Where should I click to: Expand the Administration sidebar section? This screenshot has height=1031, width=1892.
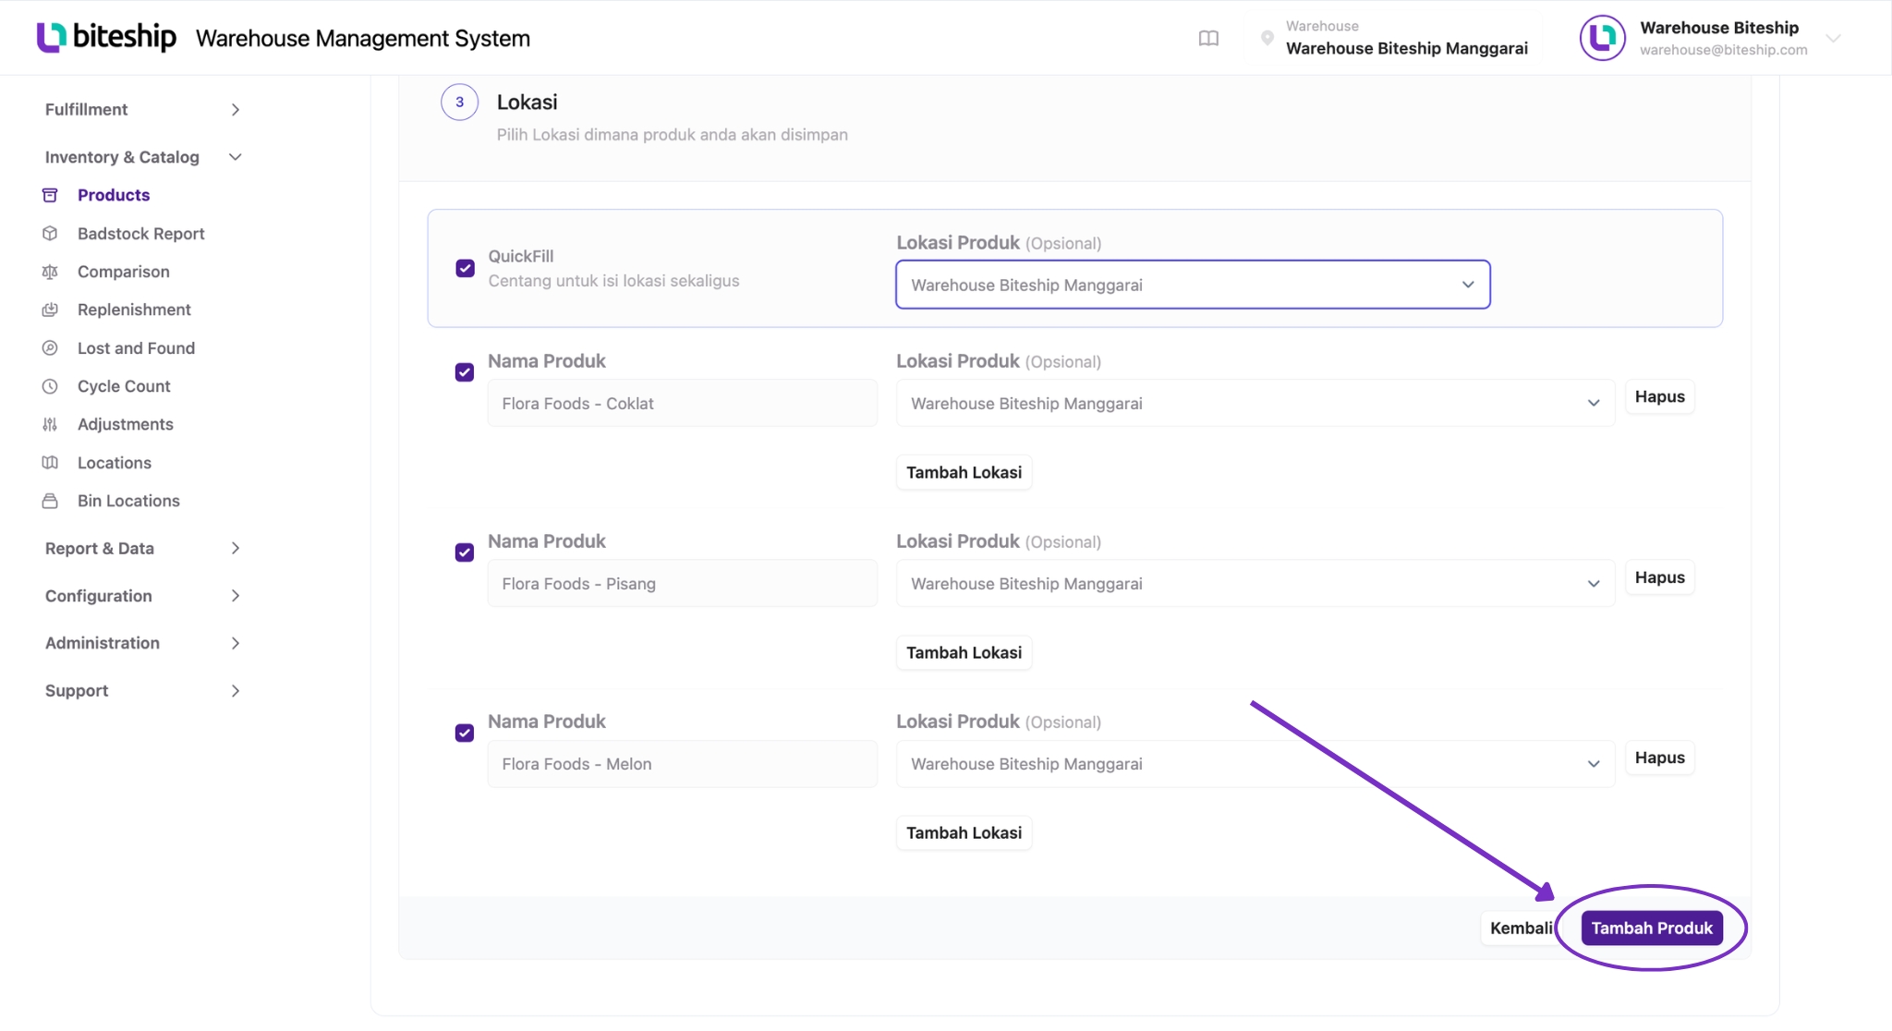click(x=143, y=643)
